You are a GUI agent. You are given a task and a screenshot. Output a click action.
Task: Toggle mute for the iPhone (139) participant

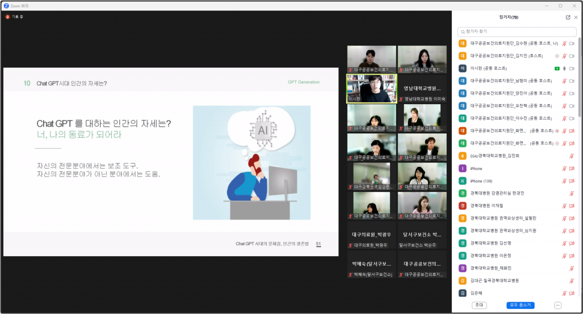click(564, 181)
